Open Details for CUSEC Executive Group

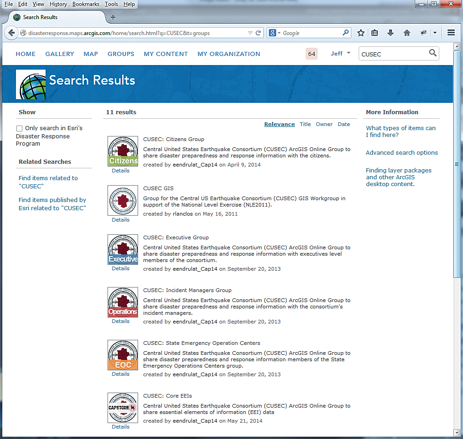(120, 268)
